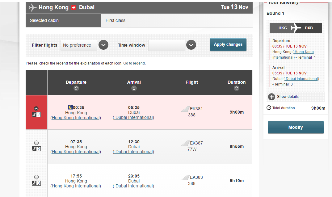332x197 pixels.
Task: Click the No preference filter field
Action: pos(79,45)
